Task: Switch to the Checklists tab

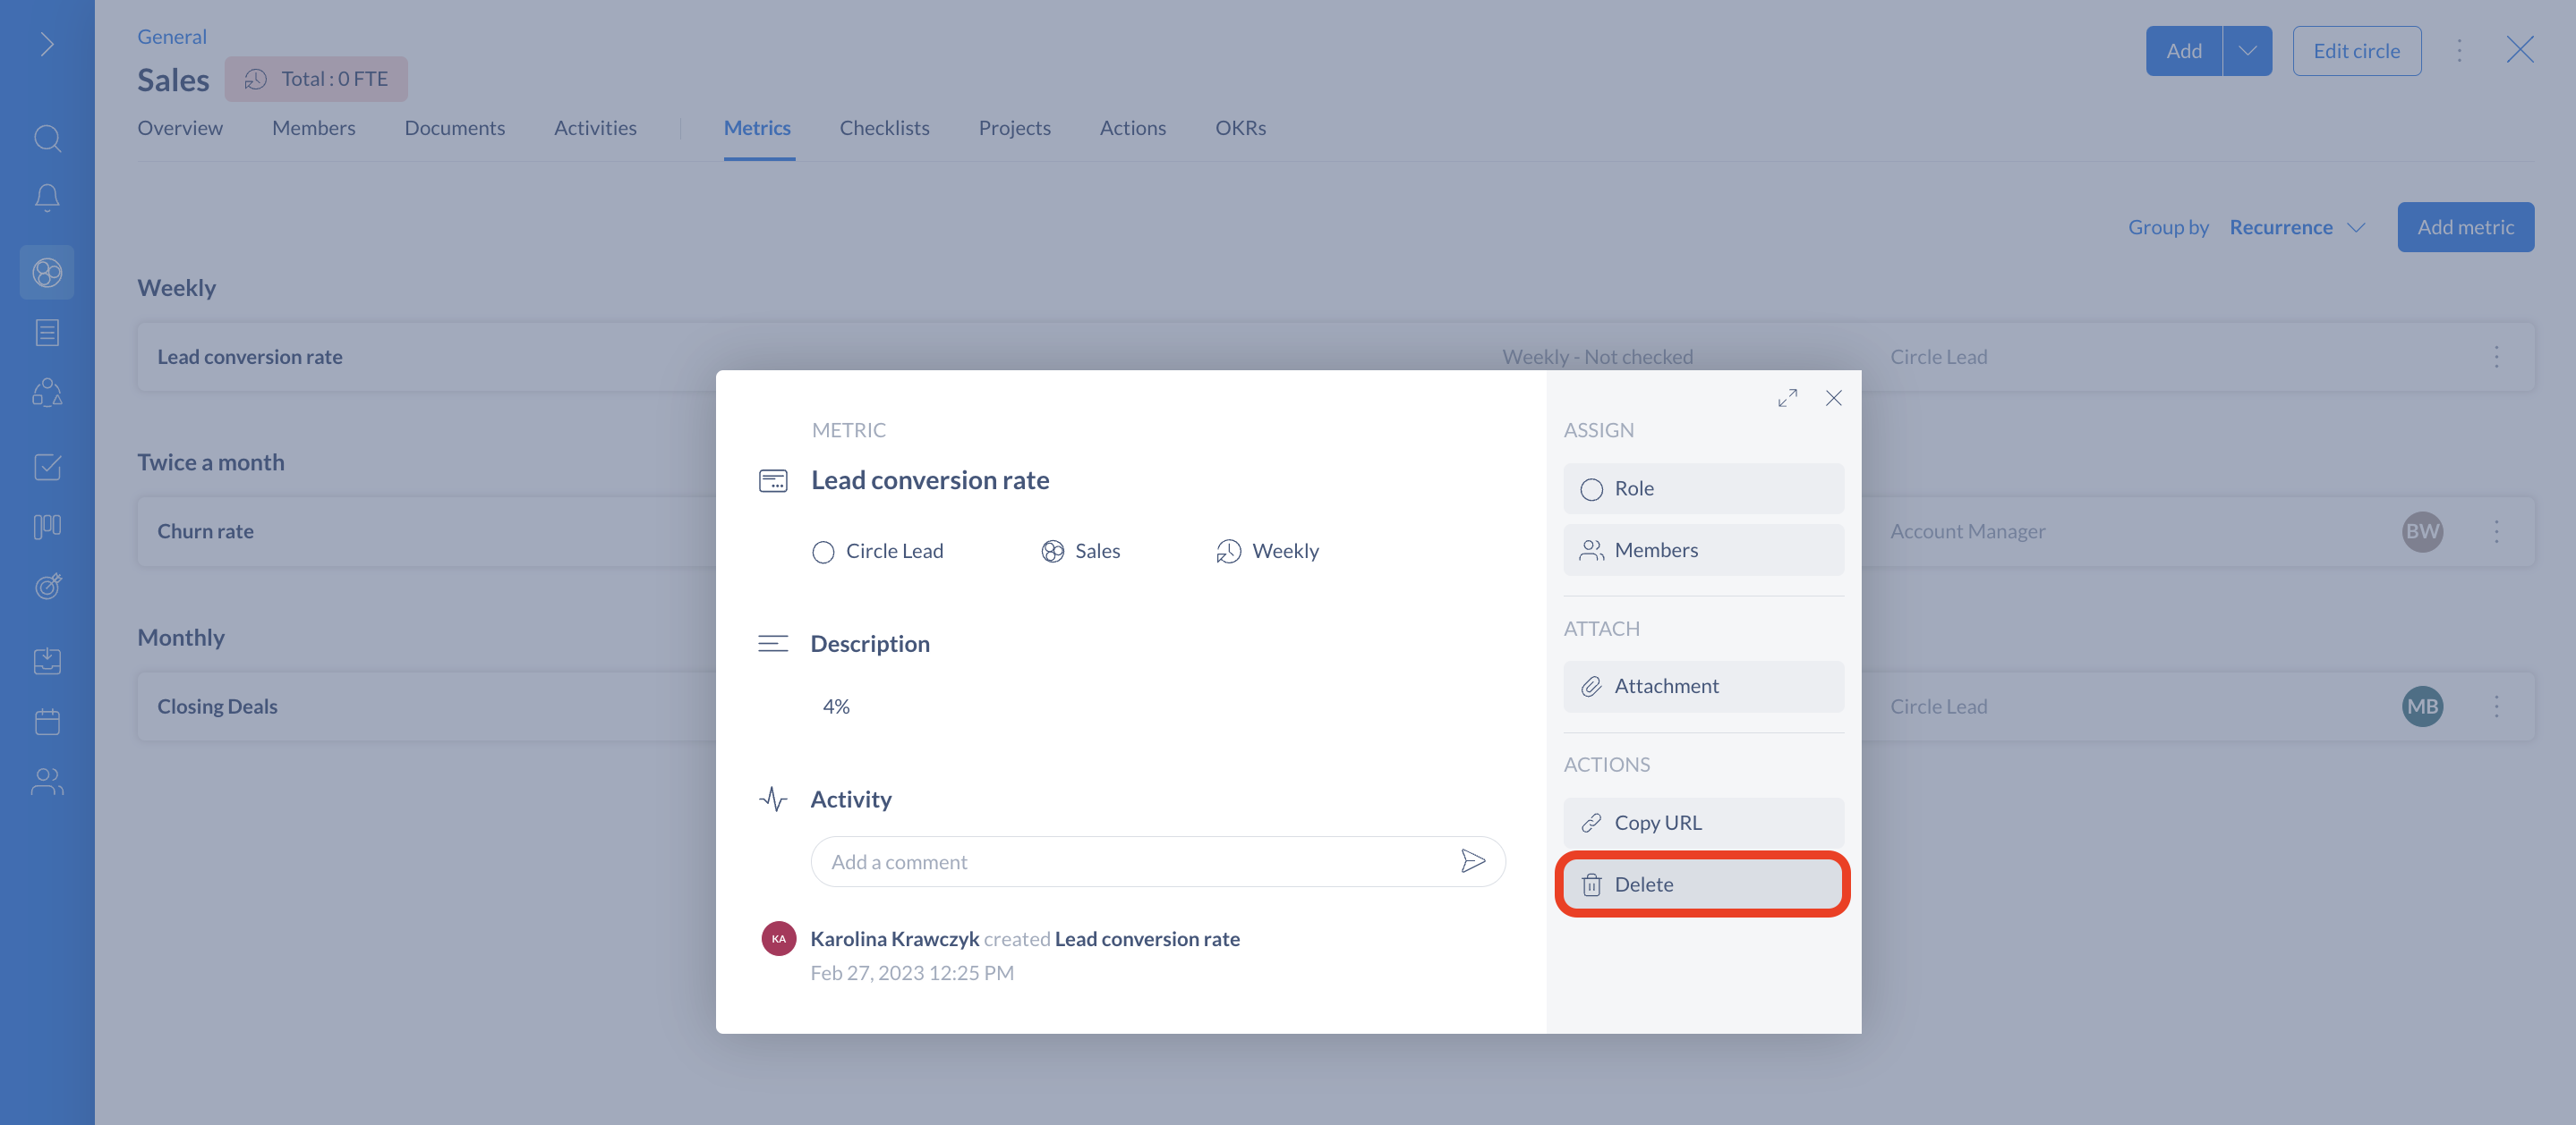Action: 884,128
